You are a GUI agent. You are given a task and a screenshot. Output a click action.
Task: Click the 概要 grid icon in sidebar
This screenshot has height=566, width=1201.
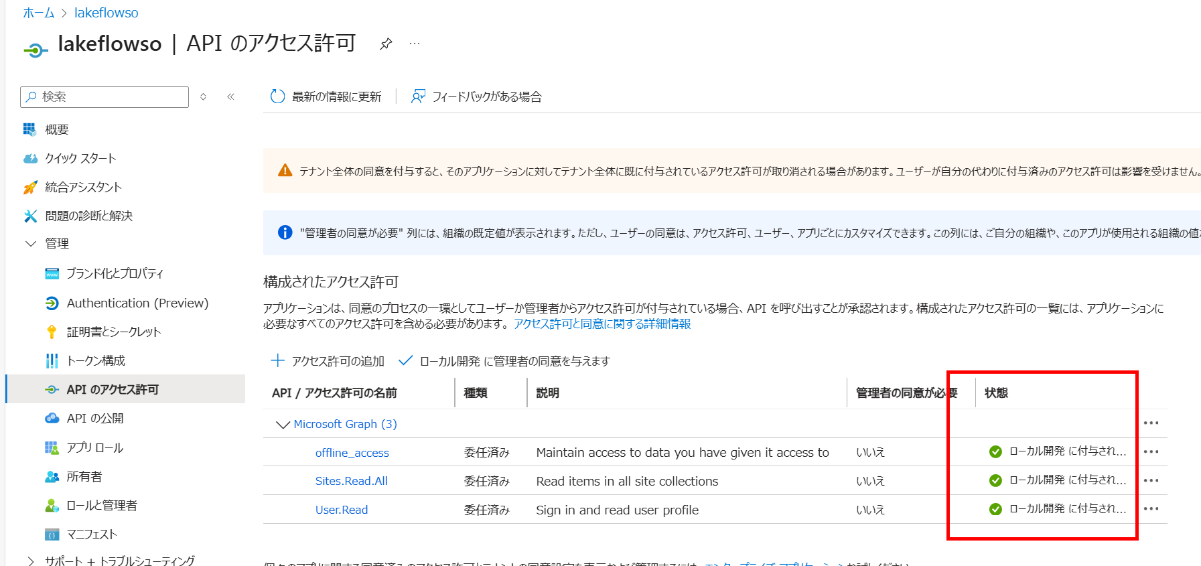tap(29, 129)
